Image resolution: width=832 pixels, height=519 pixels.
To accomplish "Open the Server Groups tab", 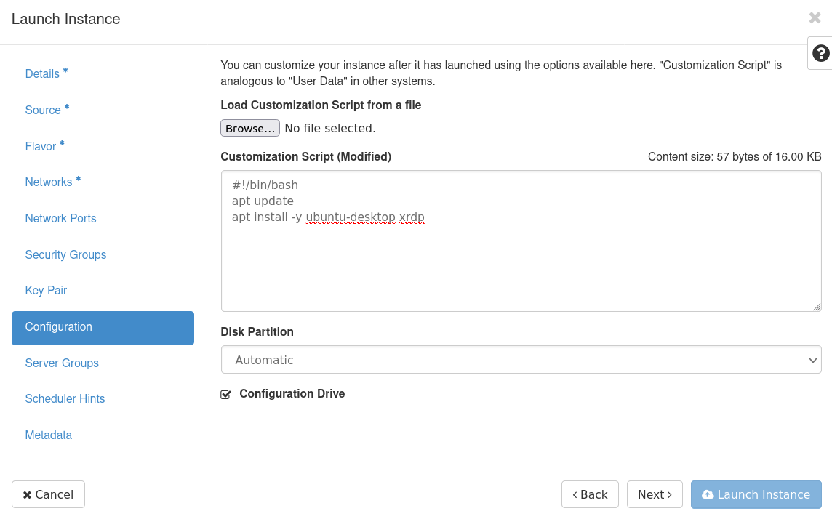I will point(62,363).
